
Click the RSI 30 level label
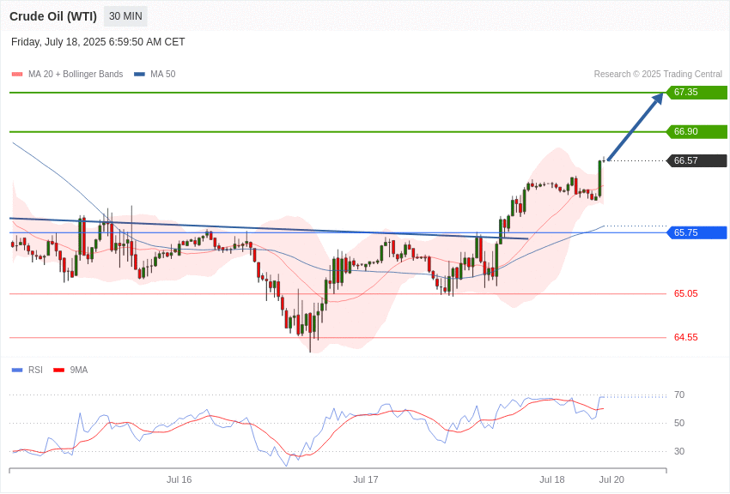679,451
